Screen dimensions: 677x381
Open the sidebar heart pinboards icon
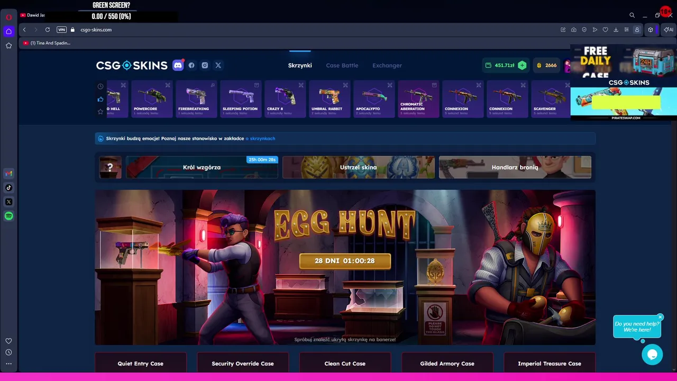pos(8,341)
